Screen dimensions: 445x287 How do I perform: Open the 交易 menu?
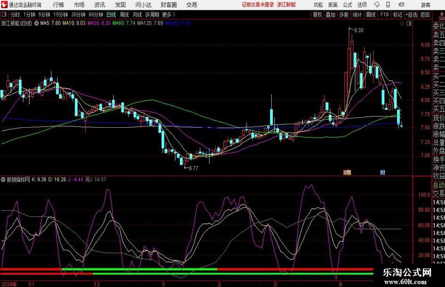[x=192, y=5]
